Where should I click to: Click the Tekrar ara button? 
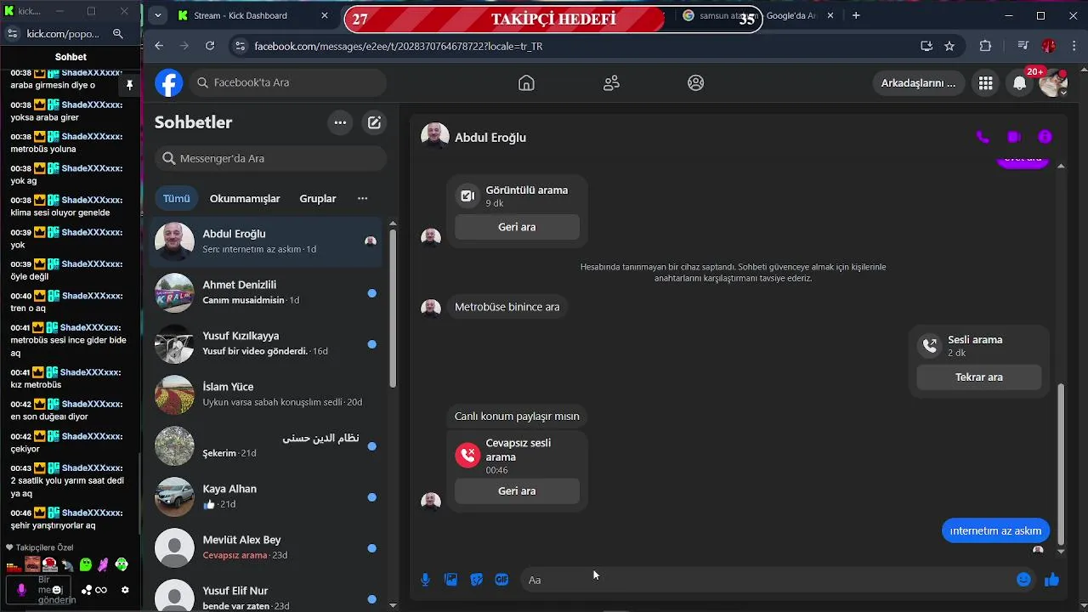(979, 377)
